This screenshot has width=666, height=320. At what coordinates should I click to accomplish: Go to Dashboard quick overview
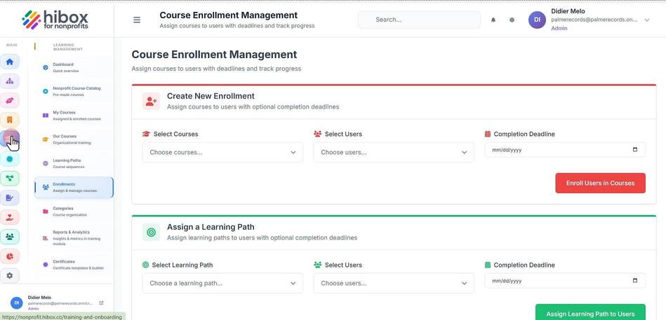click(74, 67)
